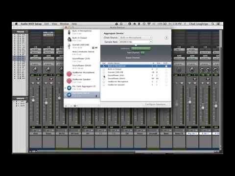The width and height of the screenshot is (235, 176).
Task: Click the Use column header
Action: (104, 63)
